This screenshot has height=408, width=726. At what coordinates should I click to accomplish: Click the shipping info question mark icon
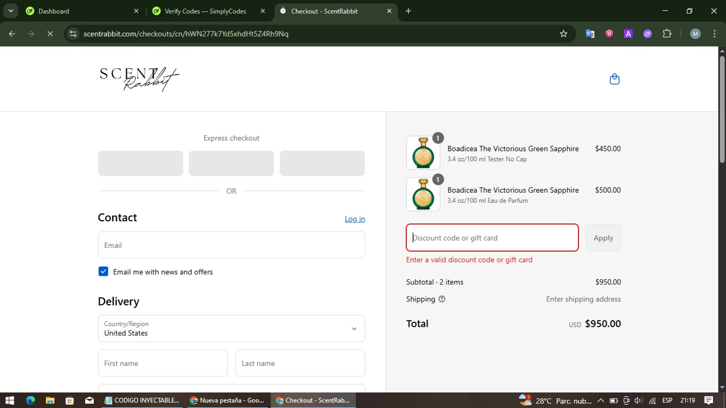click(x=441, y=299)
